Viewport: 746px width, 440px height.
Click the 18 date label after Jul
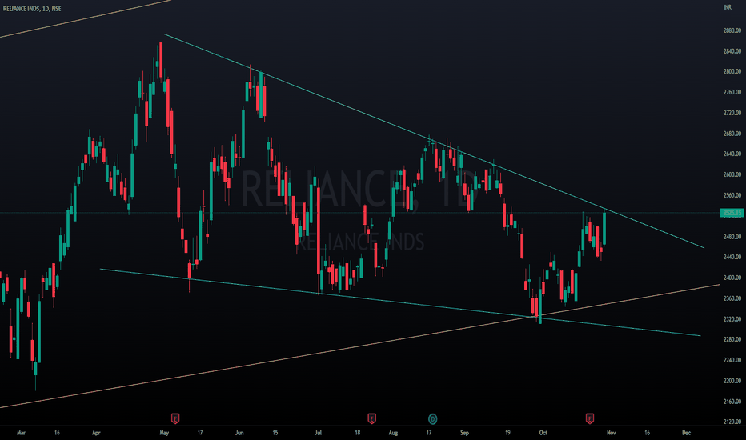(x=357, y=433)
